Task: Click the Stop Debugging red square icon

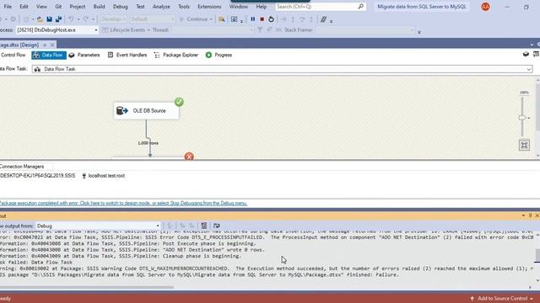Action: click(x=262, y=19)
